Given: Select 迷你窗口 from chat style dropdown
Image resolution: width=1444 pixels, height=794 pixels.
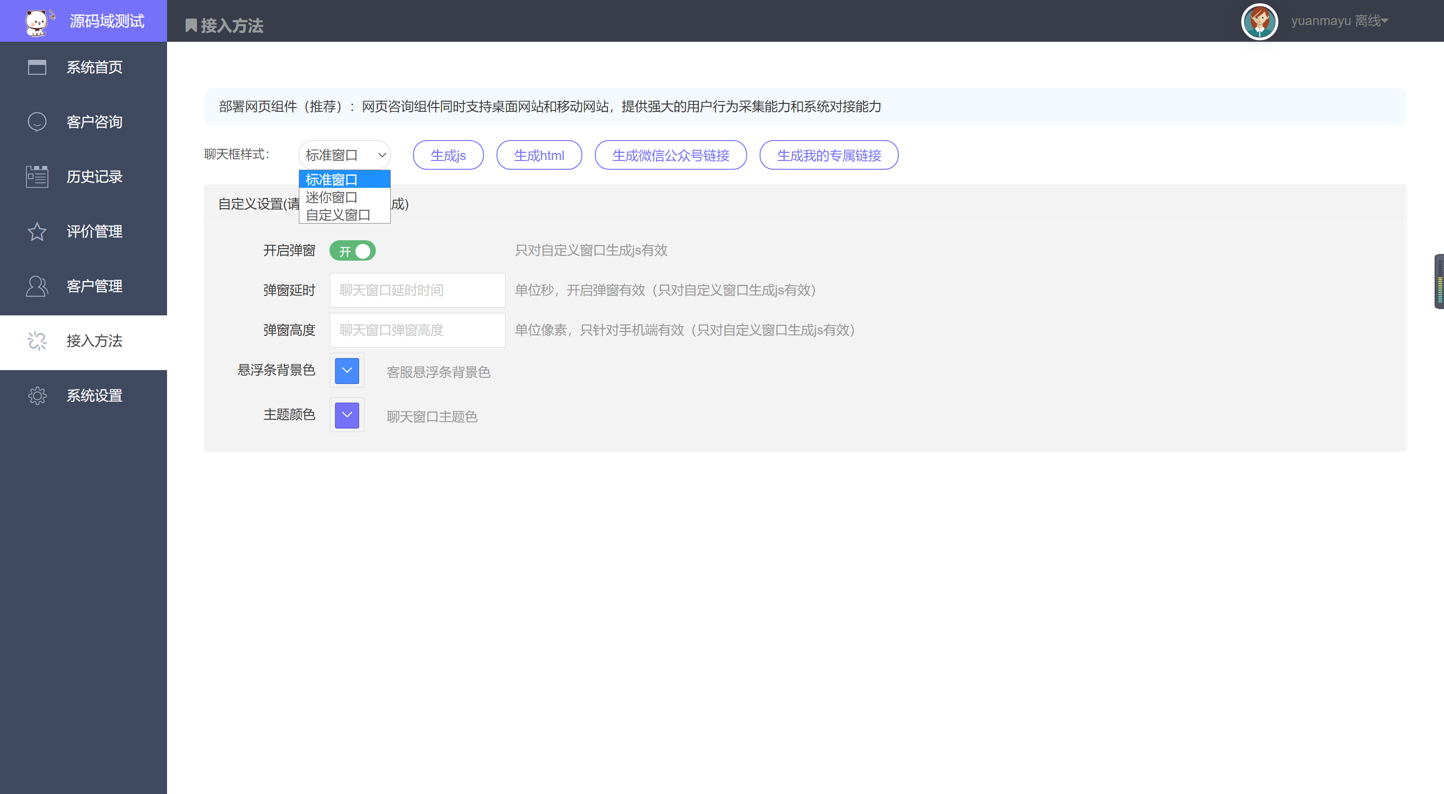Looking at the screenshot, I should [x=342, y=198].
